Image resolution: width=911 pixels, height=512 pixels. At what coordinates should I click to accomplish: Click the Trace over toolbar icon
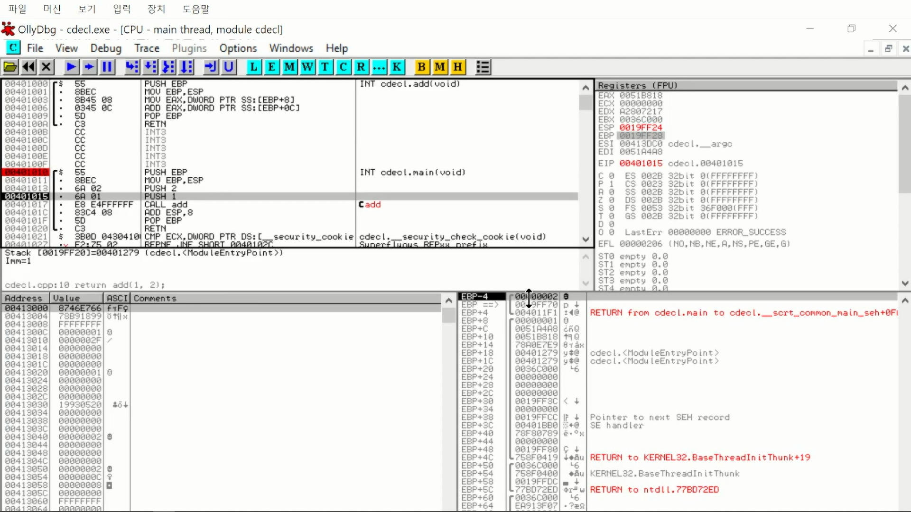click(x=186, y=67)
